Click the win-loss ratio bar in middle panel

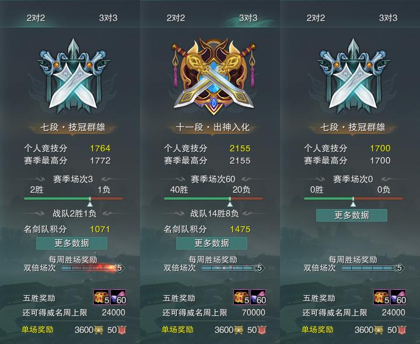(213, 198)
